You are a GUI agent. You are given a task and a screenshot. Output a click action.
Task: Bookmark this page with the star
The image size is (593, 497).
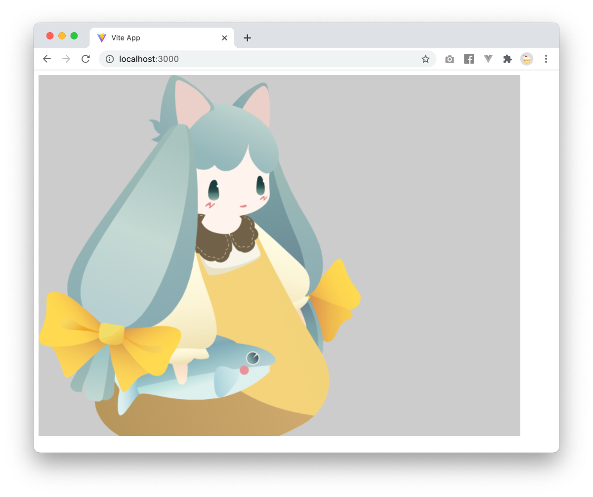425,59
